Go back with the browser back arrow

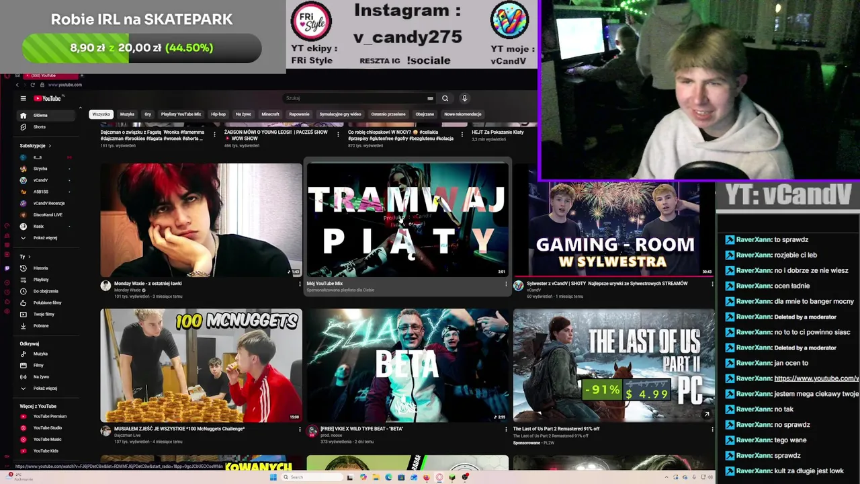point(18,85)
